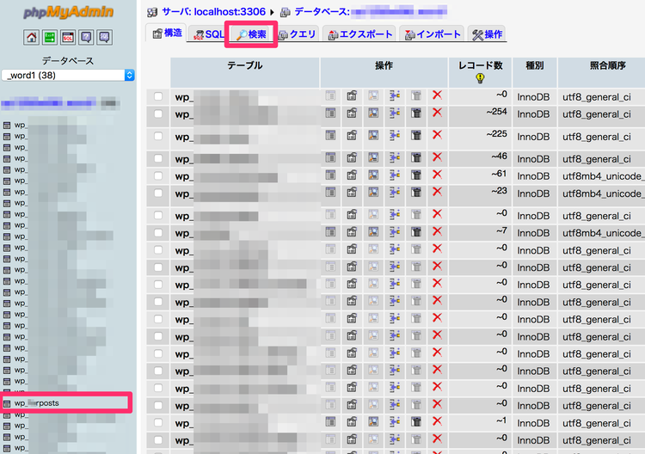Click the サーバ: localhost:3306 breadcrumb link
645x454 pixels.
pos(213,11)
